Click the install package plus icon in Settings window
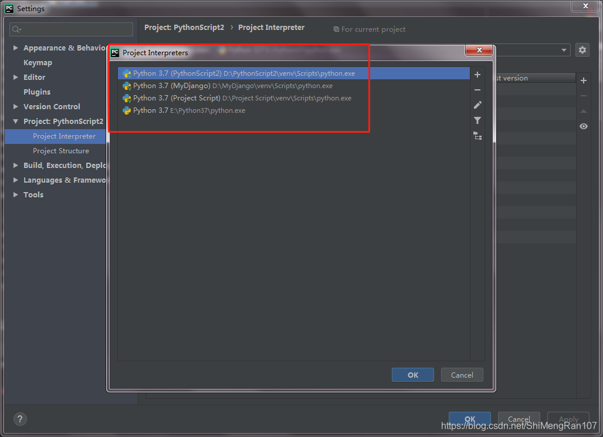The height and width of the screenshot is (437, 603). click(584, 80)
